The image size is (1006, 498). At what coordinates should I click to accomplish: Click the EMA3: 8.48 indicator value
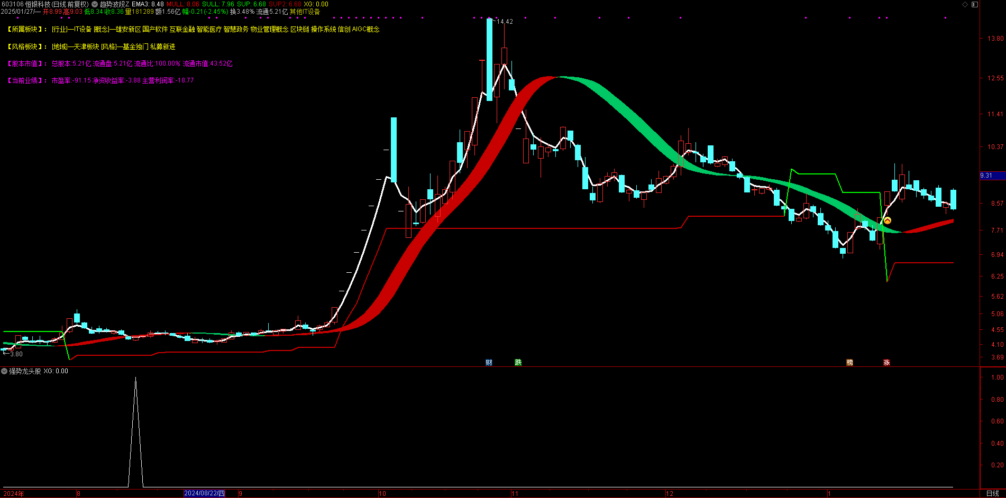[x=148, y=4]
